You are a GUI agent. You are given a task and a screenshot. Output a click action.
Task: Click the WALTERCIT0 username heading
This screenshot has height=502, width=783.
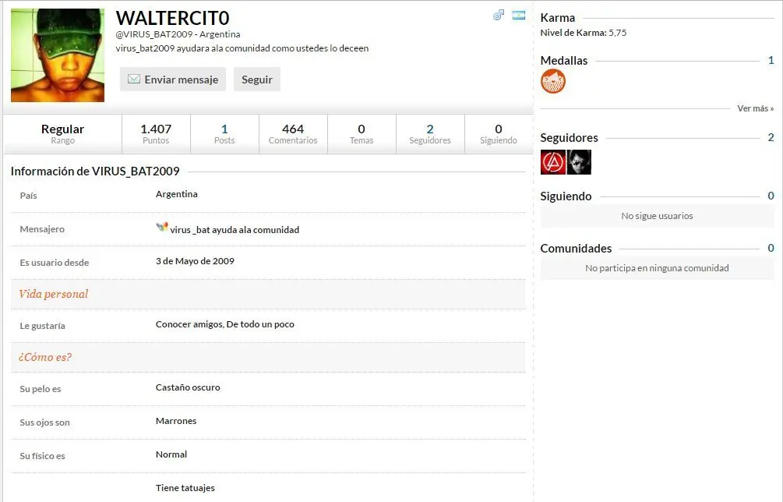(x=173, y=18)
